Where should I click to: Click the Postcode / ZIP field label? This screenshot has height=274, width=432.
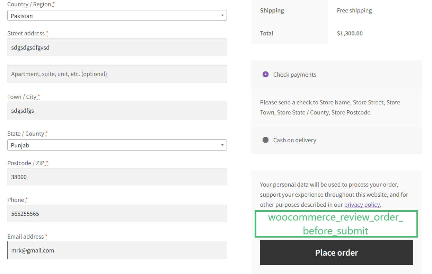[26, 163]
